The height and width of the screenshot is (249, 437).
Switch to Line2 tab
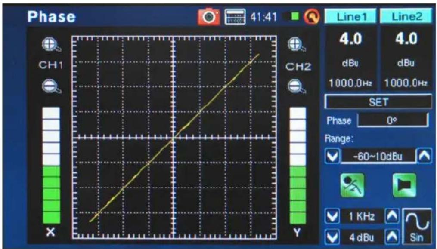pyautogui.click(x=406, y=17)
